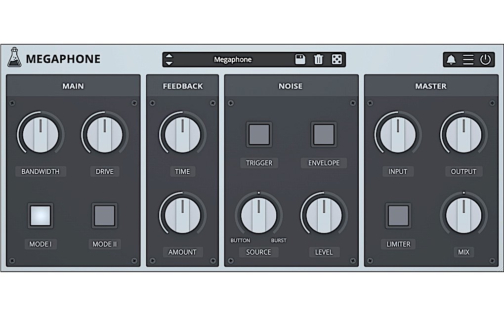Viewport: 504px width, 315px height.
Task: Open the hamburger options menu
Action: [467, 59]
